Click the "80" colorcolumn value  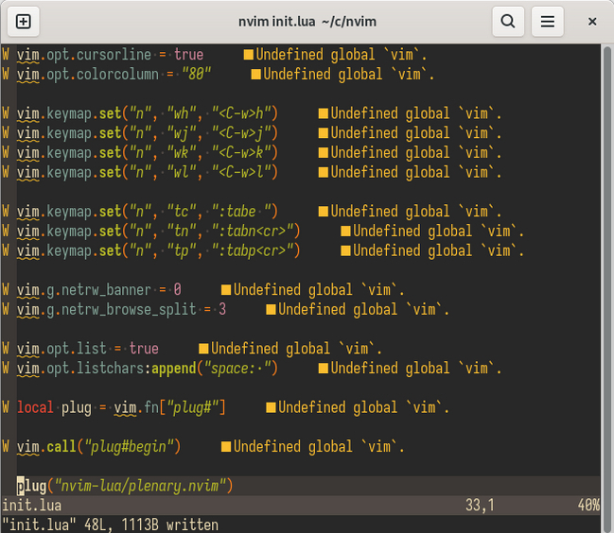pyautogui.click(x=196, y=74)
